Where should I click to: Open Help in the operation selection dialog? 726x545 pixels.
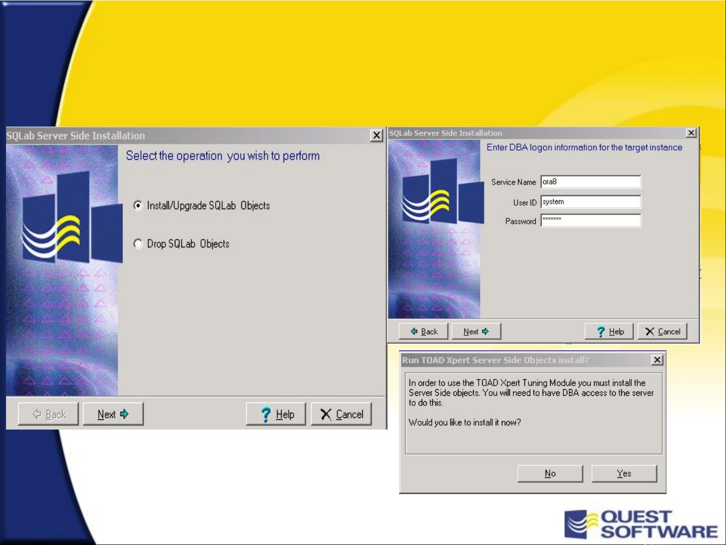[x=276, y=414]
